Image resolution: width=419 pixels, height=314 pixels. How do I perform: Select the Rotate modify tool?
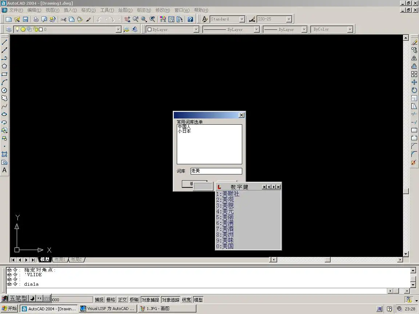click(414, 90)
